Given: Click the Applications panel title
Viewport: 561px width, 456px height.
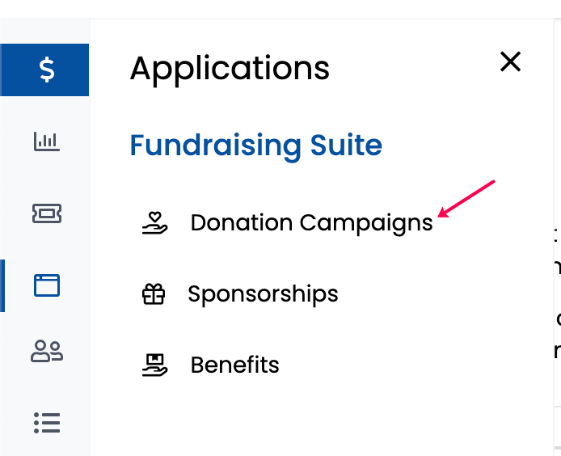Looking at the screenshot, I should pyautogui.click(x=230, y=69).
